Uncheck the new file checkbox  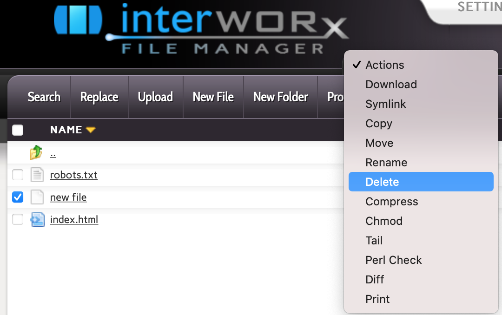tap(18, 197)
